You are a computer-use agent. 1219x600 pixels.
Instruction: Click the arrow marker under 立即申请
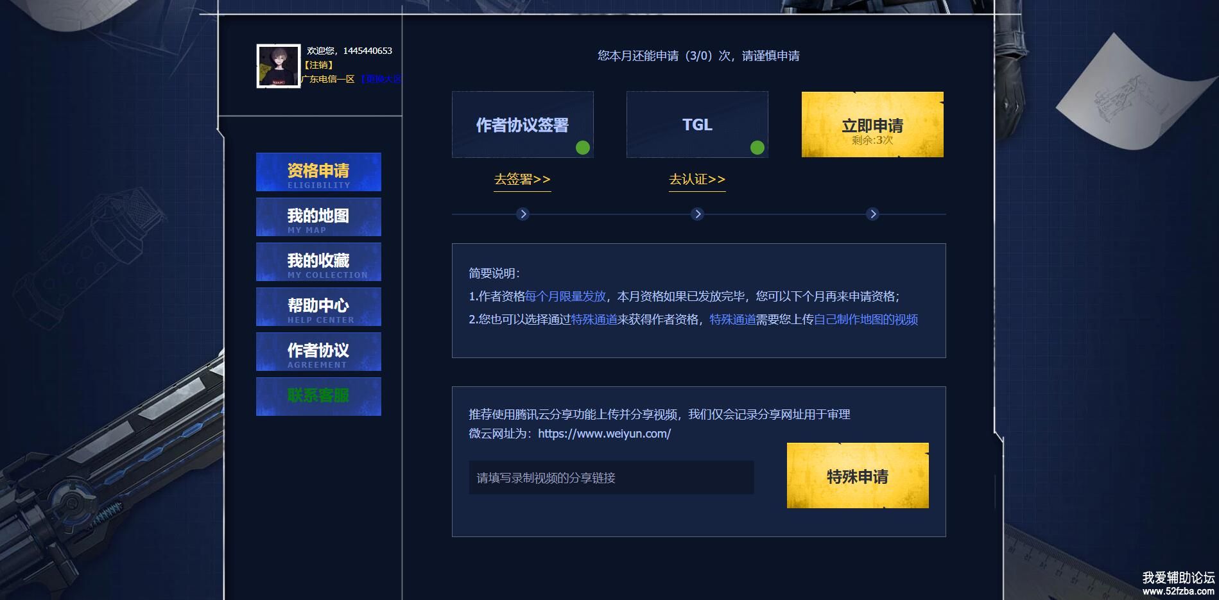[872, 214]
